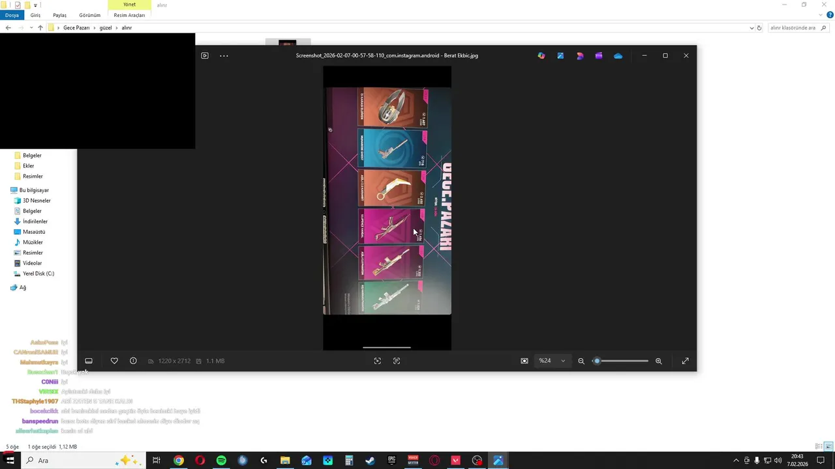Click güzel in the address breadcrumb
This screenshot has height=469, width=835.
106,28
